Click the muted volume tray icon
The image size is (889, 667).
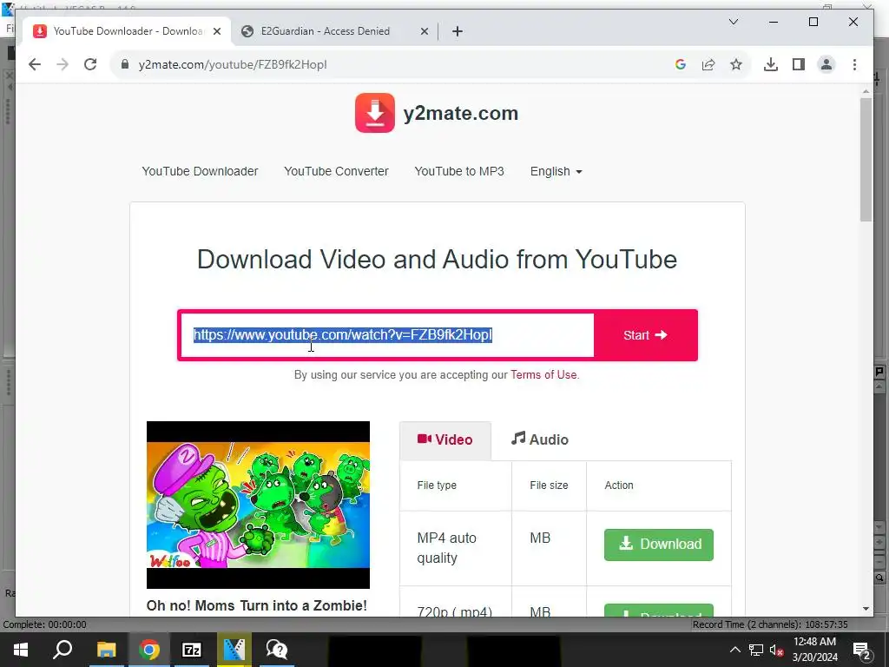[777, 650]
